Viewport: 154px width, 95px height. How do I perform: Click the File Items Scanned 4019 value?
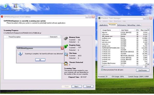pyautogui.click(x=80, y=56)
